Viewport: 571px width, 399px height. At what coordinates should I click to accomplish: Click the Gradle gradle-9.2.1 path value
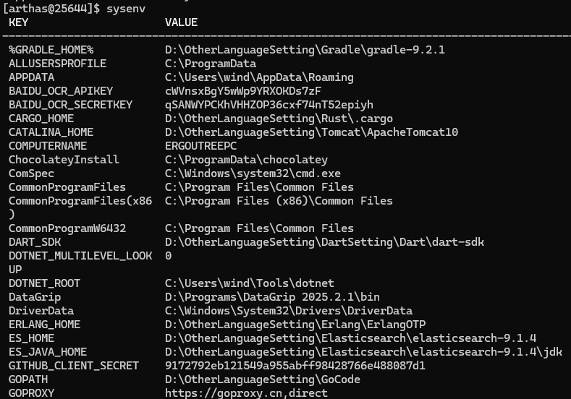(x=305, y=50)
